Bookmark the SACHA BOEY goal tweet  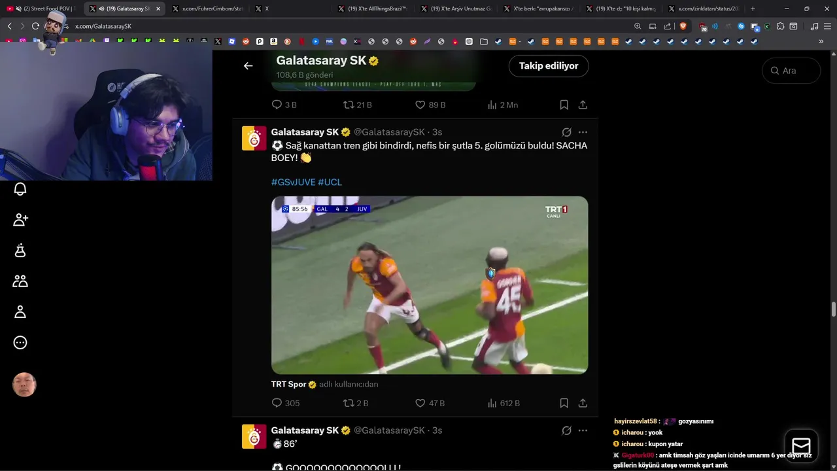click(564, 403)
